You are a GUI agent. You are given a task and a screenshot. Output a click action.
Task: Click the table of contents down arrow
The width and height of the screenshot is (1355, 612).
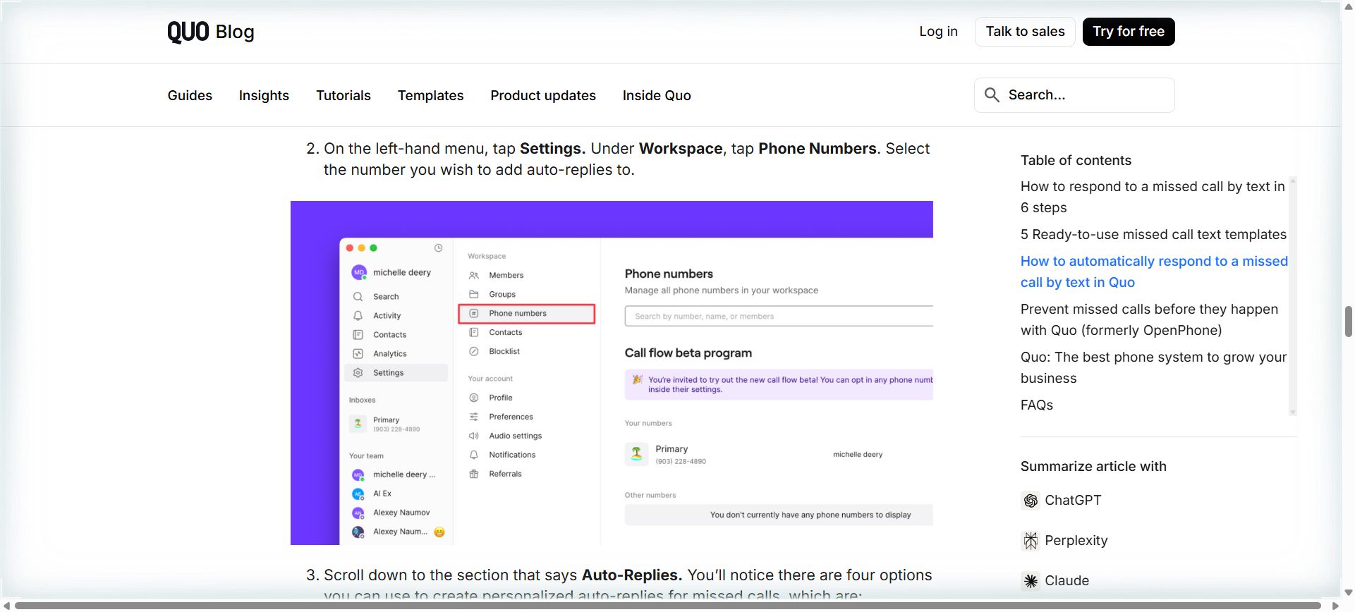[1293, 412]
